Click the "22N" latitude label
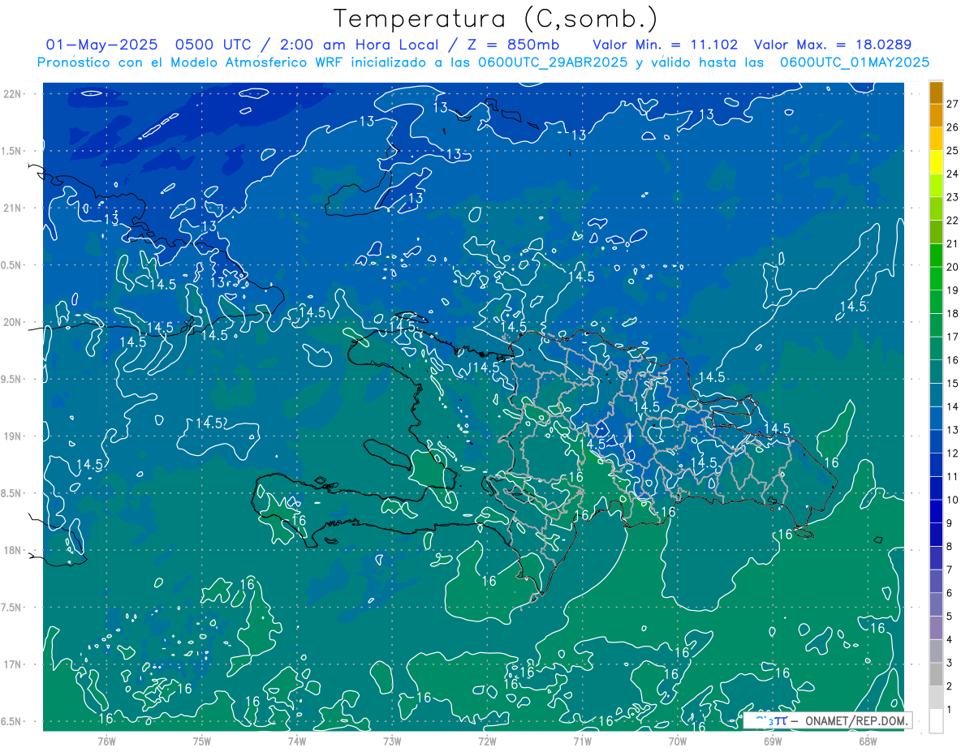This screenshot has height=752, width=974. point(13,94)
